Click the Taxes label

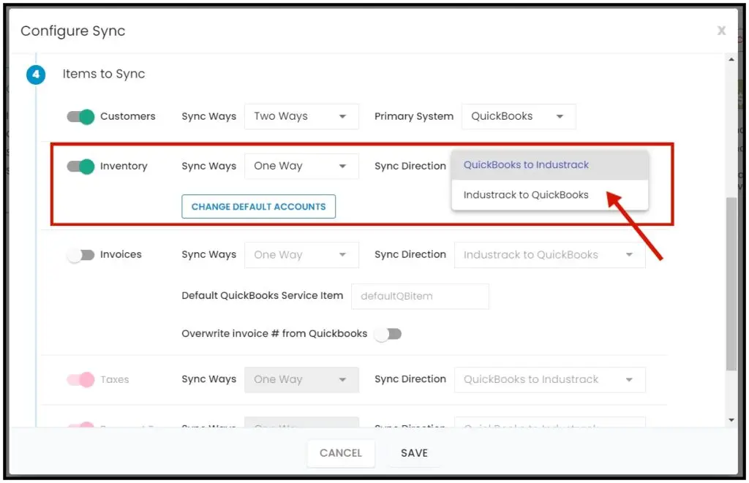(x=115, y=379)
